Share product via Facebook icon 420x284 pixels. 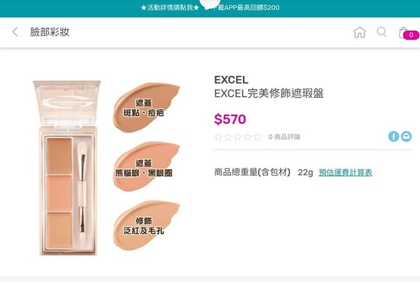point(394,136)
